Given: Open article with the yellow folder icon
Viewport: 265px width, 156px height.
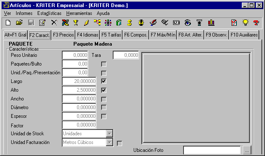Looking at the screenshot, I should point(19,22).
